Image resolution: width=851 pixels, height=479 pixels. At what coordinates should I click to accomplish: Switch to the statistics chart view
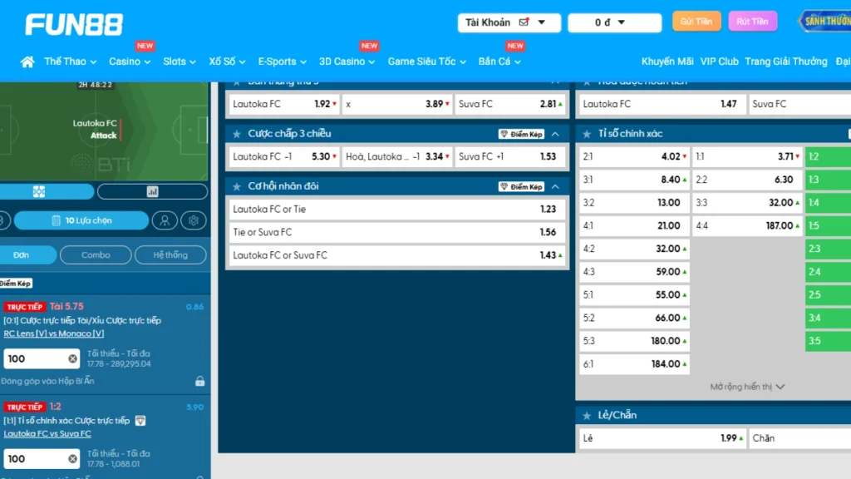[152, 191]
